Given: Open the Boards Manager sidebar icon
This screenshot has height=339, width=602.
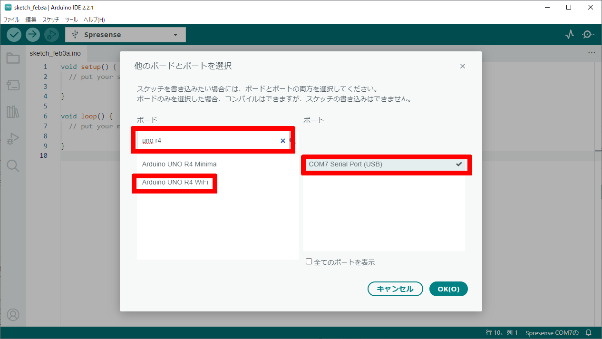Looking at the screenshot, I should 13,85.
